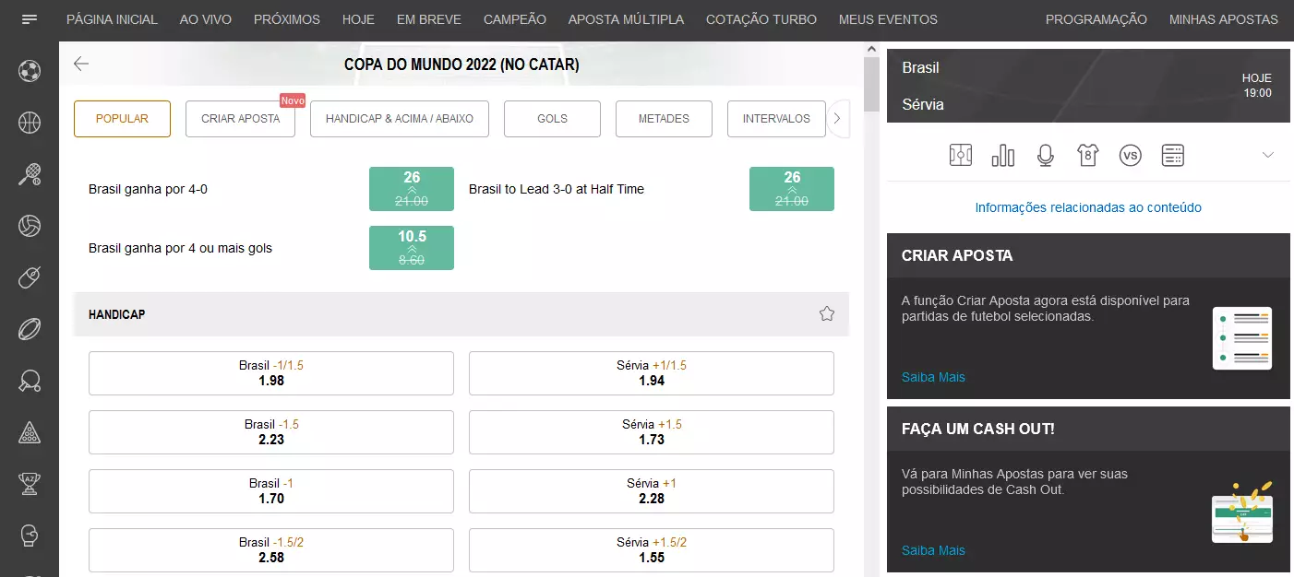Click Saiba Mais under Criar Aposta

point(932,377)
